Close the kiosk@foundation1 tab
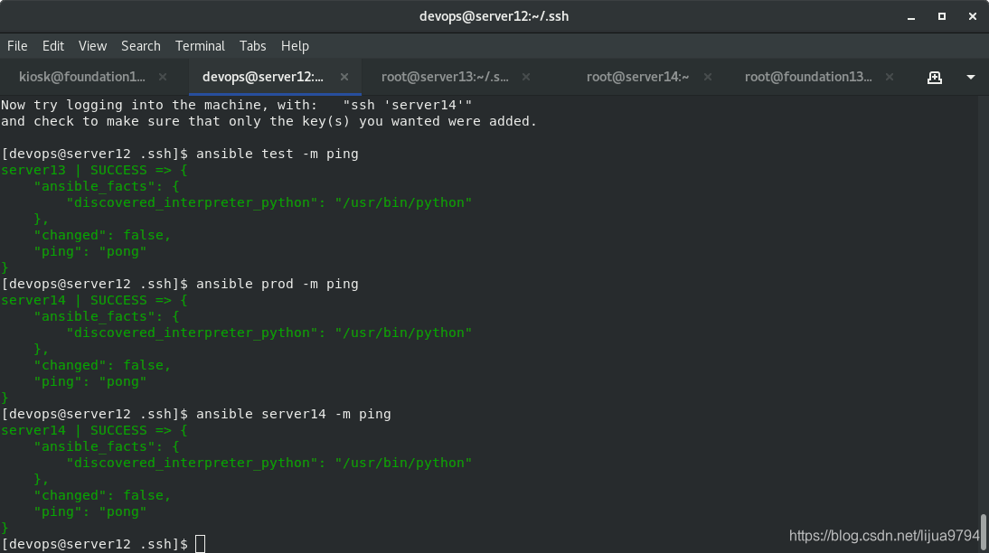 point(163,77)
